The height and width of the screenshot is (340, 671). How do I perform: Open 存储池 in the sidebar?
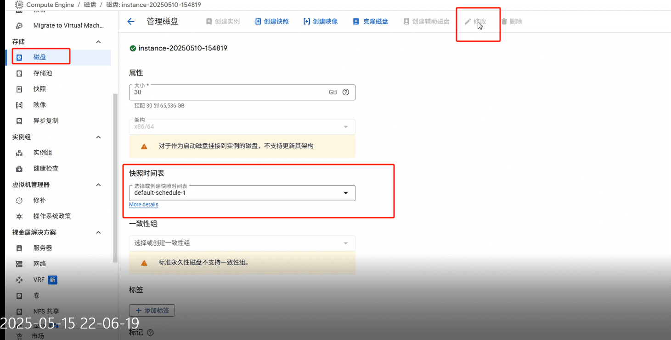pos(43,73)
